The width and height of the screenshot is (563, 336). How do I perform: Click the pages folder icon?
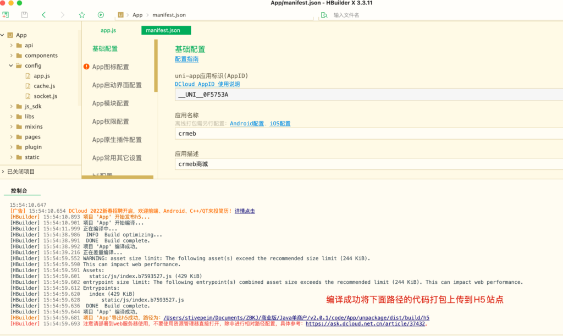[19, 137]
